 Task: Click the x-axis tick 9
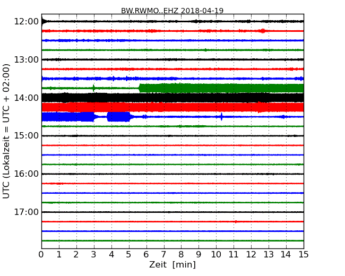tap(199, 255)
